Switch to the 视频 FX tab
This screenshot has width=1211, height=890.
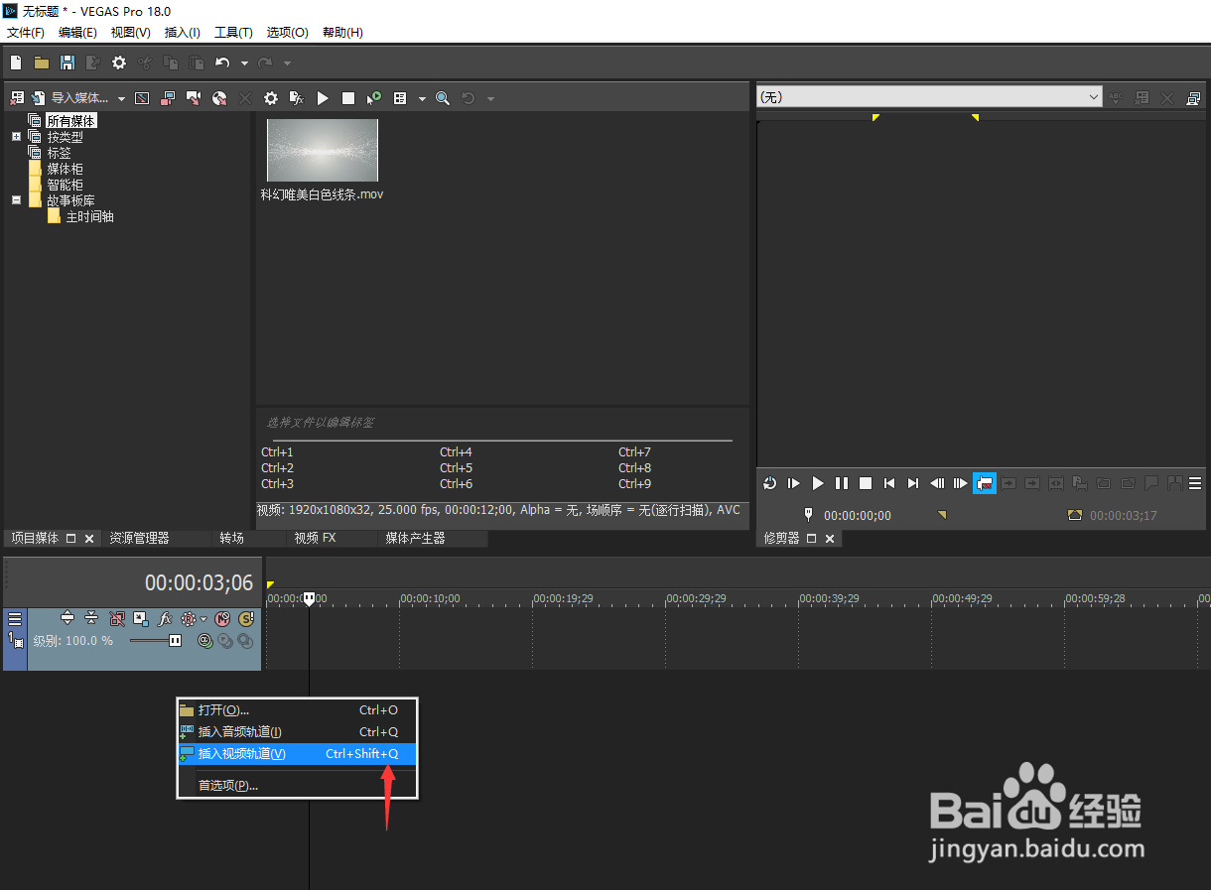315,538
